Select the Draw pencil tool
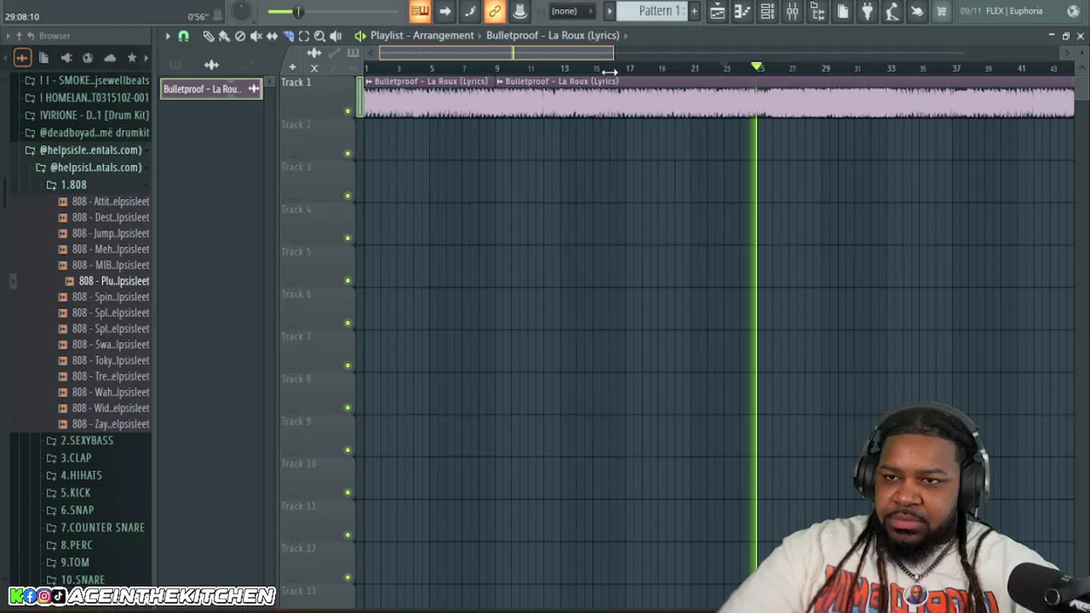 coord(209,36)
